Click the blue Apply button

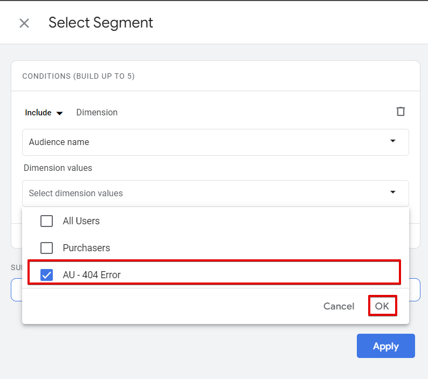(x=385, y=346)
